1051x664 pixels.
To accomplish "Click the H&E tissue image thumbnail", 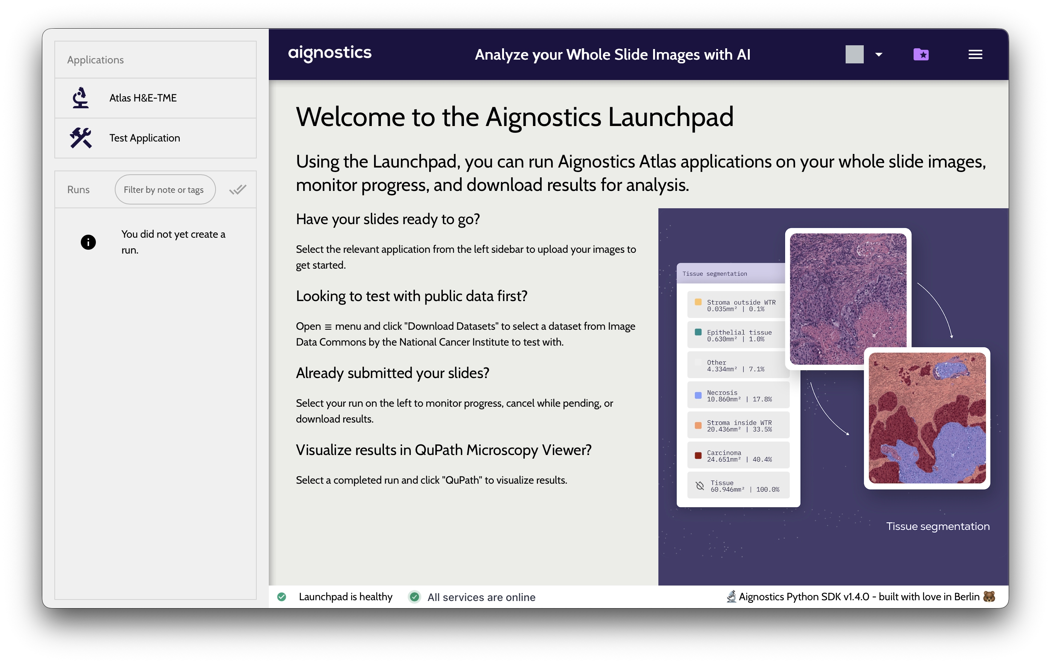I will 848,298.
